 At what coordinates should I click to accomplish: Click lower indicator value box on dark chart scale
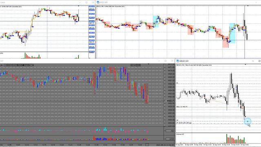click(x=170, y=139)
